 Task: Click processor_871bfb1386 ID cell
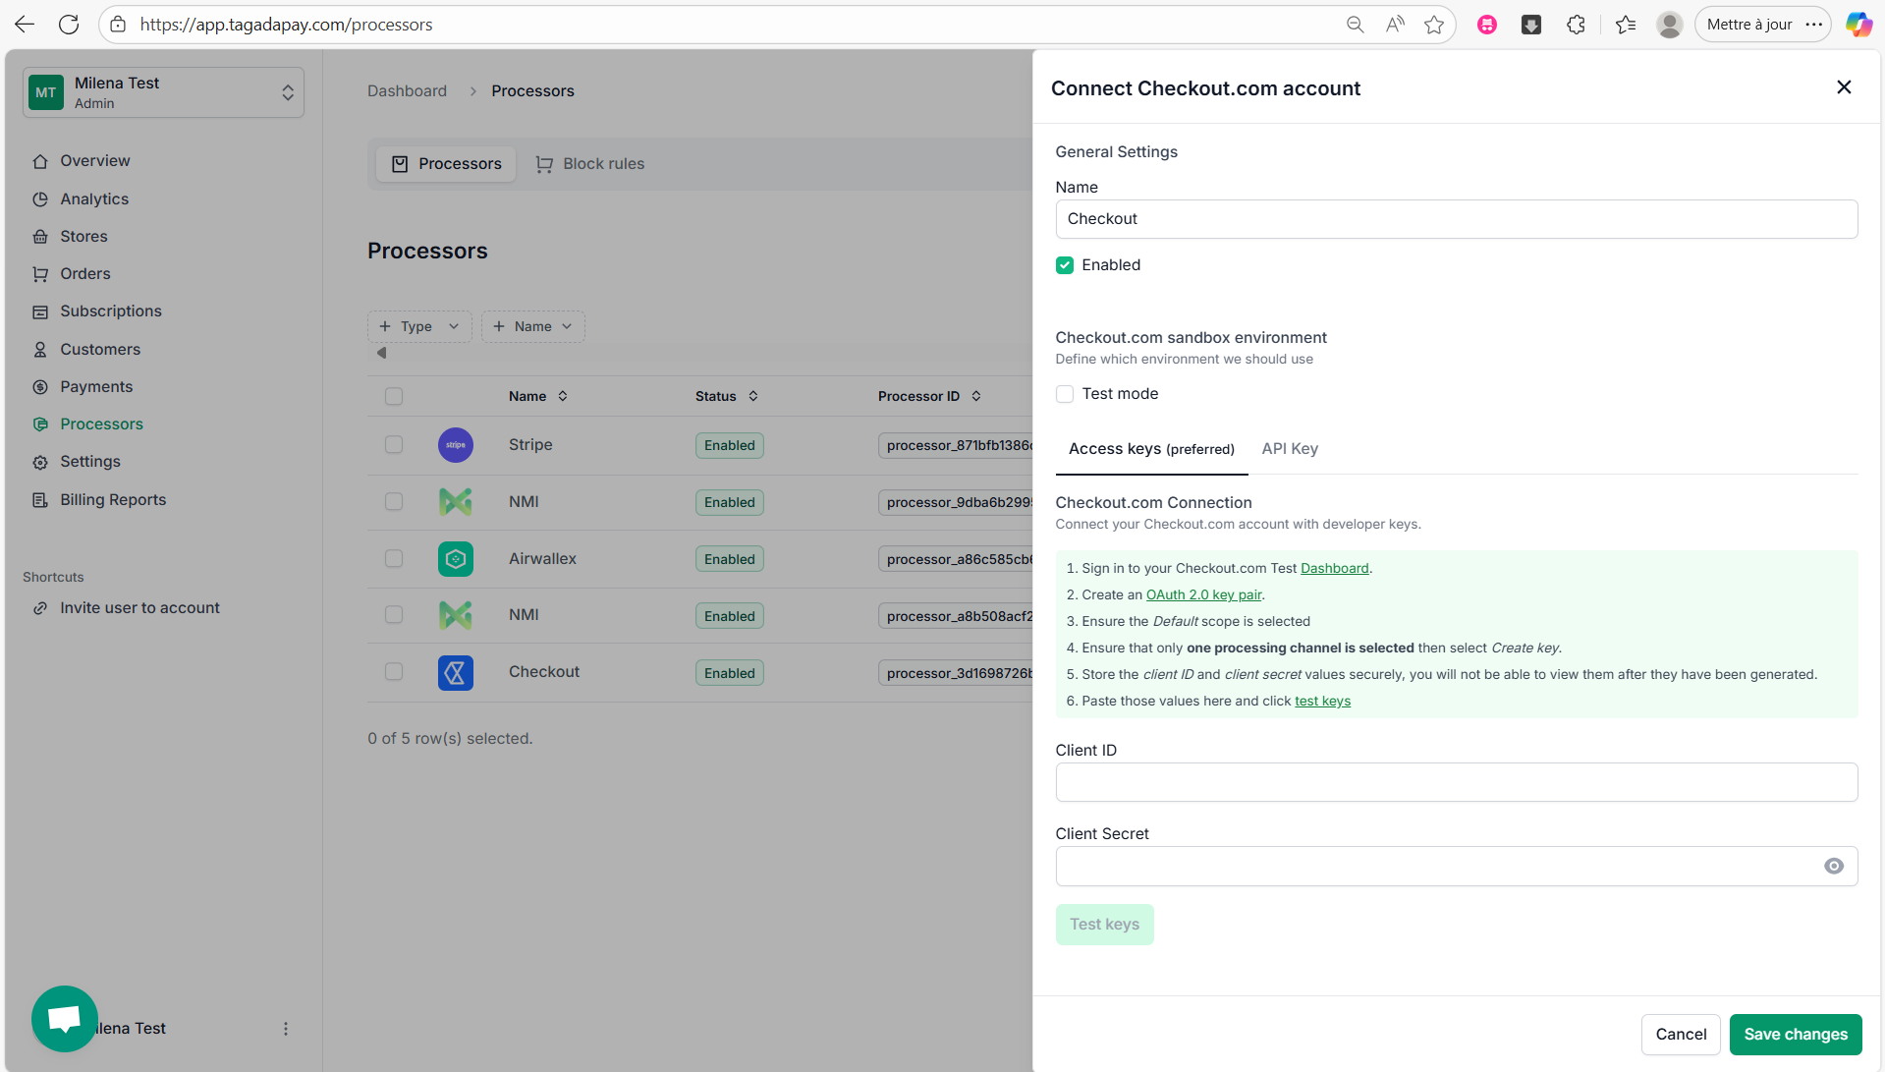pyautogui.click(x=956, y=446)
